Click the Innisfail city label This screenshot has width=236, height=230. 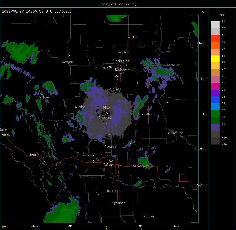[114, 89]
